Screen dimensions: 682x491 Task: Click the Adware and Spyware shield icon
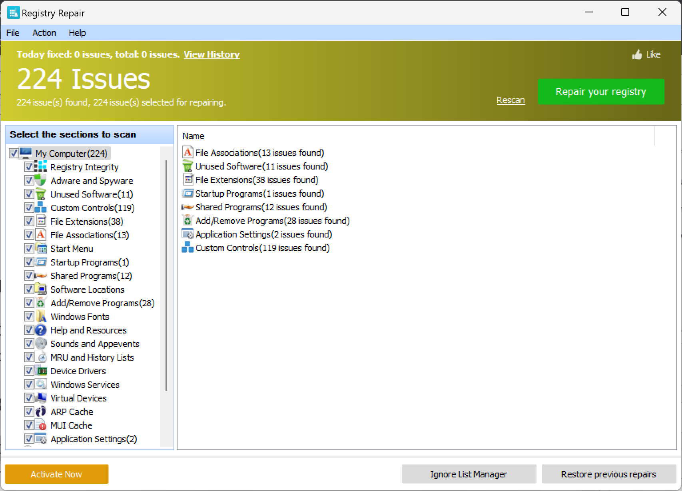click(40, 180)
